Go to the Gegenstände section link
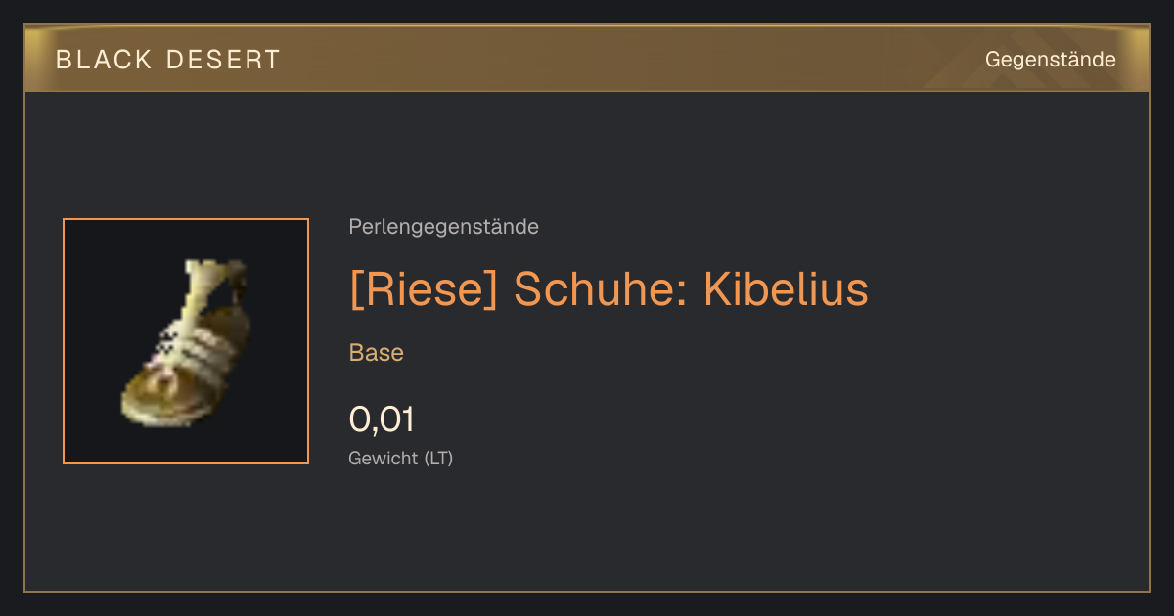The height and width of the screenshot is (616, 1174). click(1050, 60)
